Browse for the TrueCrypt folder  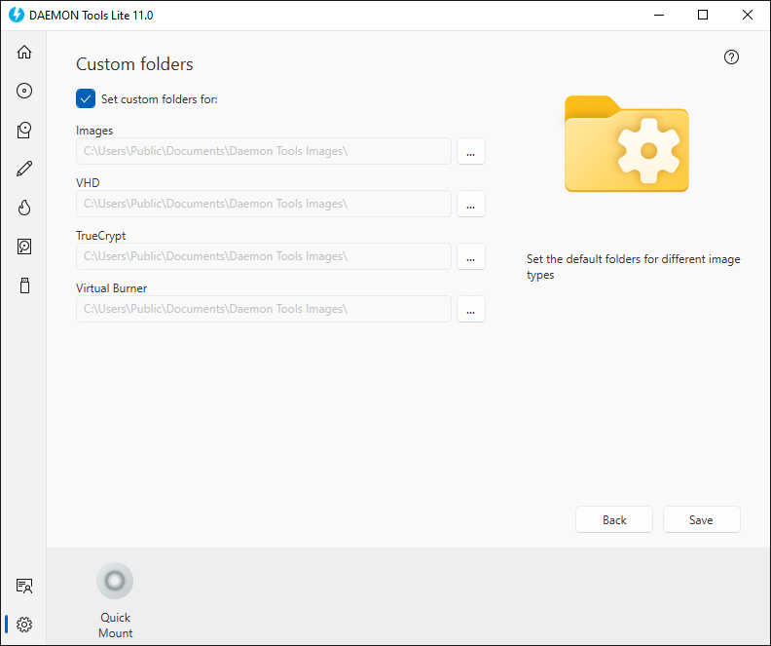471,256
